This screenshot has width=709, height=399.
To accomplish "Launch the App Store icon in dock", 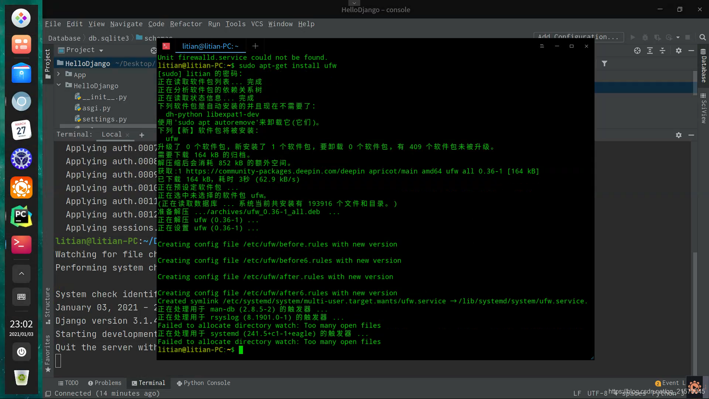I will point(21,73).
